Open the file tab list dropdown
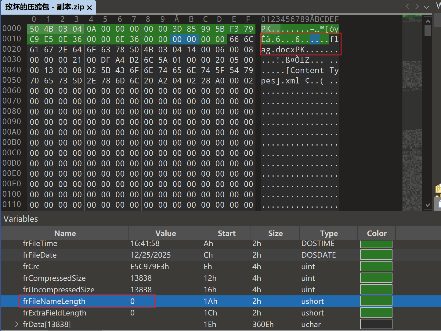 (427, 6)
